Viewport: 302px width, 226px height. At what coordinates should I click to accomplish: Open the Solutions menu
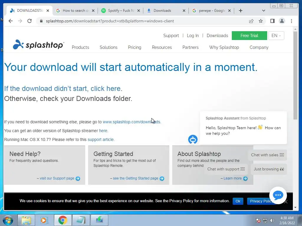click(109, 47)
